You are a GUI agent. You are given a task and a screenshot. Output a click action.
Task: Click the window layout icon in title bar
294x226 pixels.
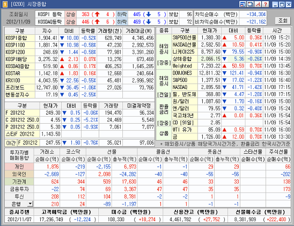(x=242, y=4)
